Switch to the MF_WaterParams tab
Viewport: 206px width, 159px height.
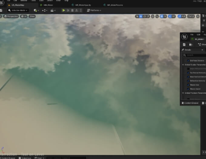pos(114,5)
